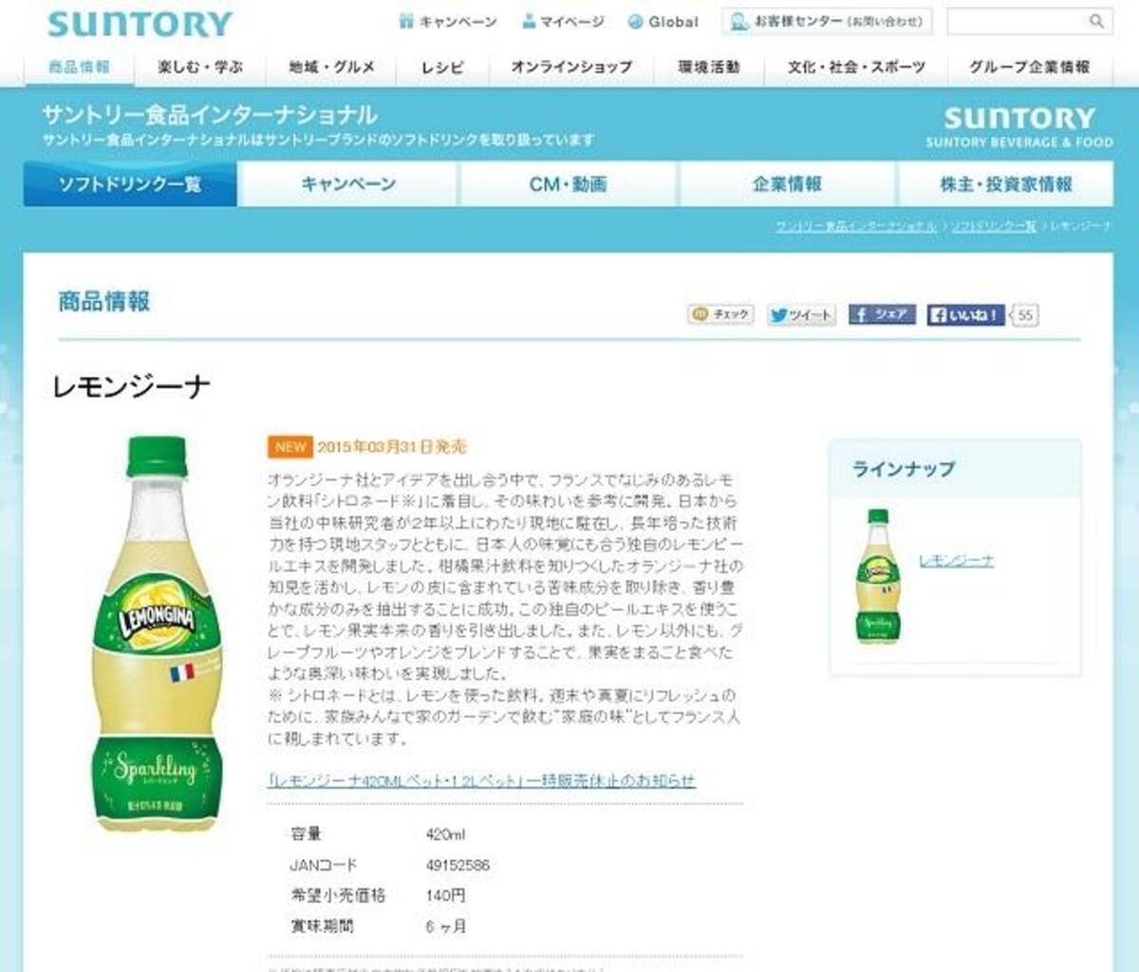The width and height of the screenshot is (1139, 972).
Task: Click the Suntory logo at top left
Action: tap(140, 24)
